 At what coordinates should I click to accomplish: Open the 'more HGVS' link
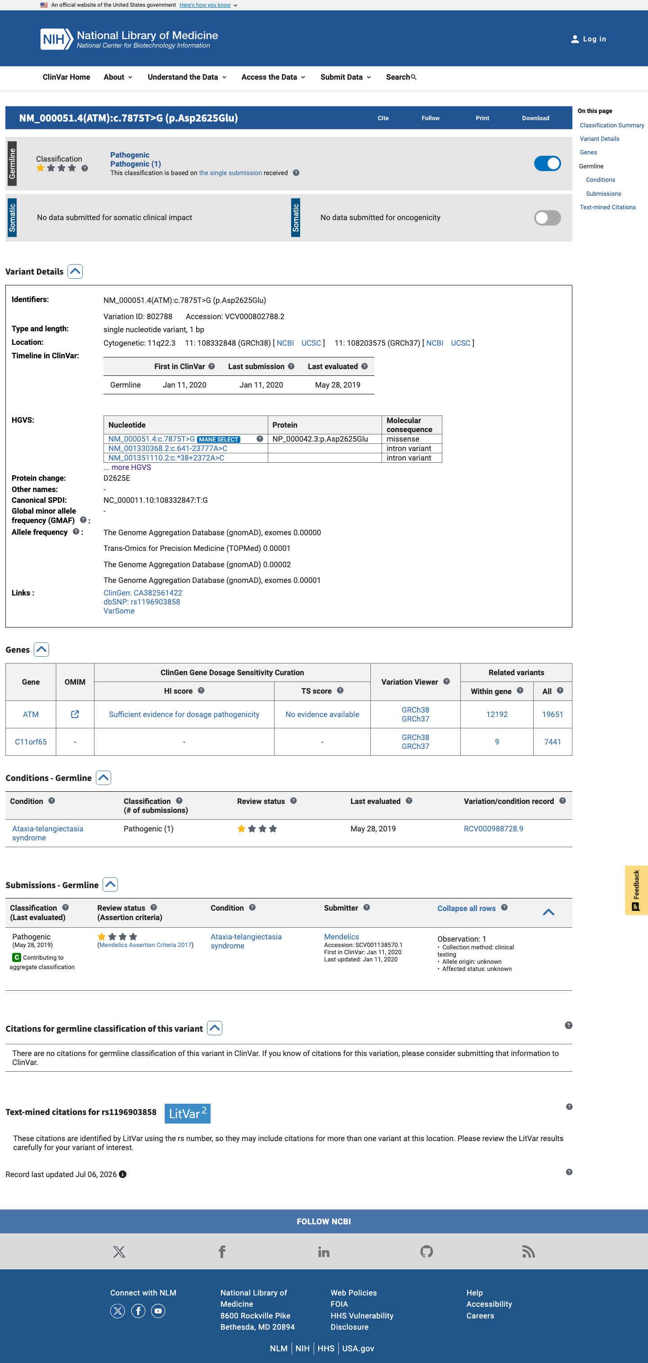pos(127,467)
